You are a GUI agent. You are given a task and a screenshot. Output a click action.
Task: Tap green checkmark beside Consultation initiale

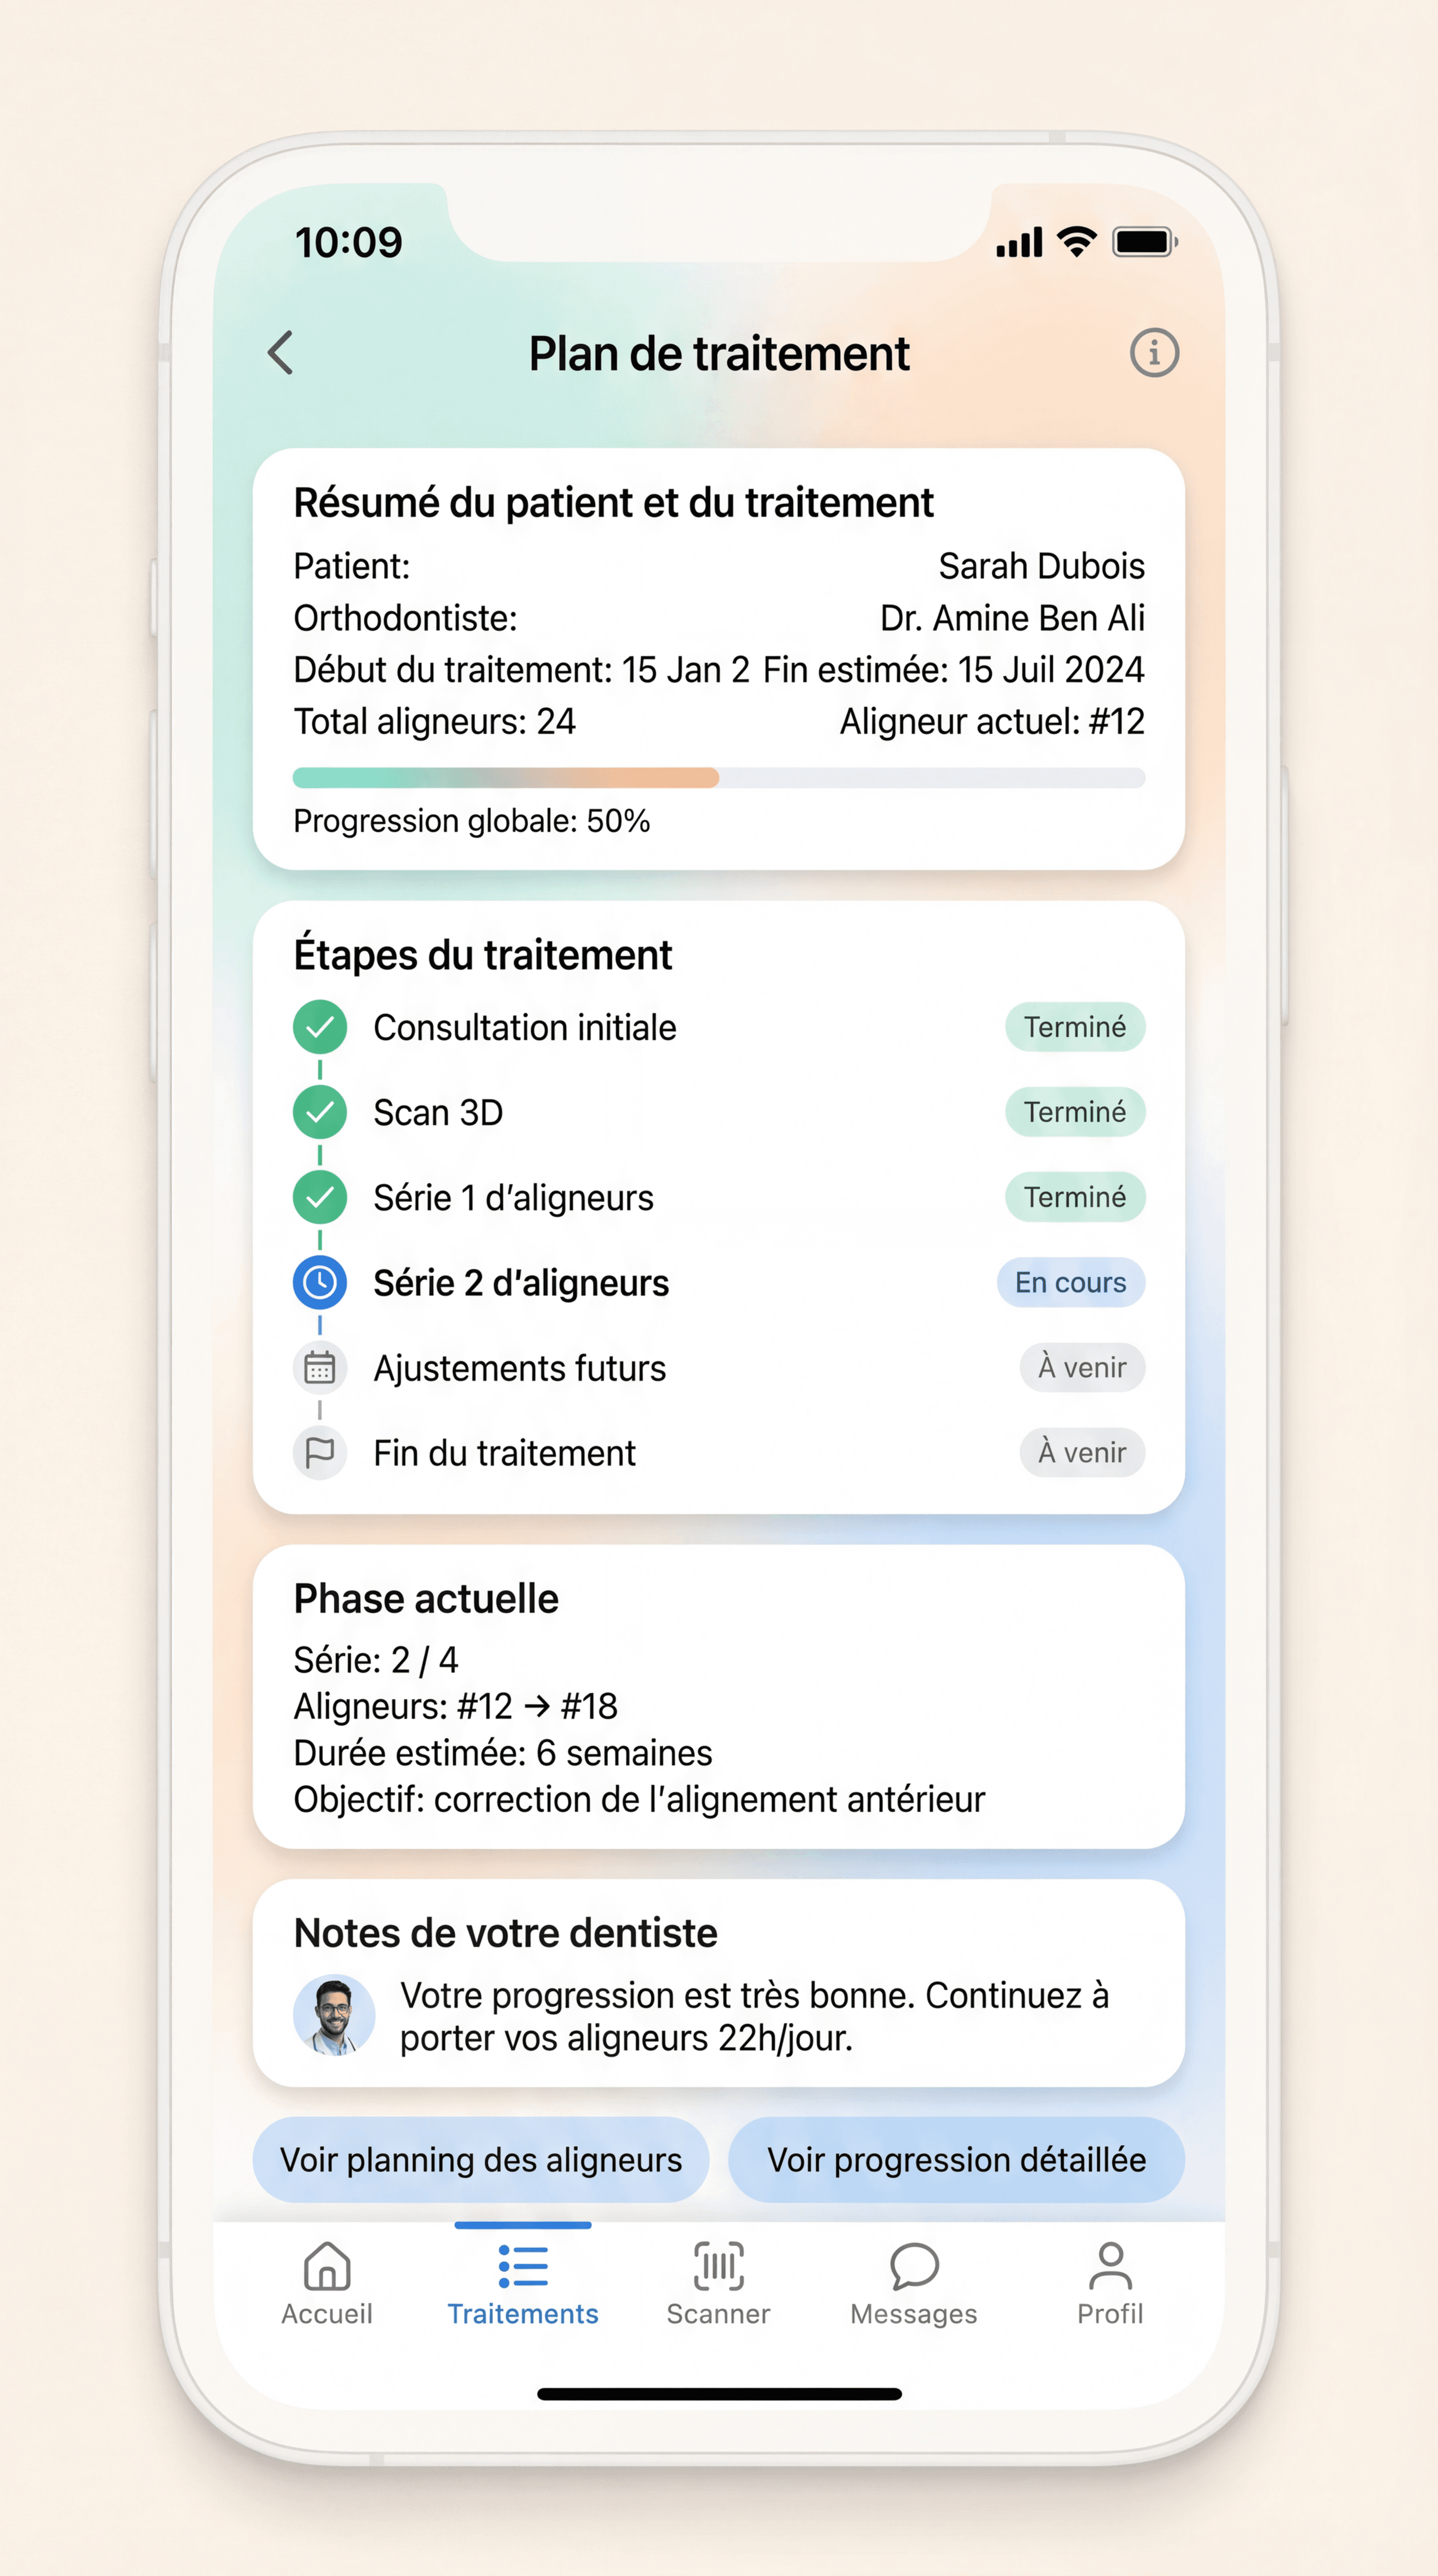320,1027
